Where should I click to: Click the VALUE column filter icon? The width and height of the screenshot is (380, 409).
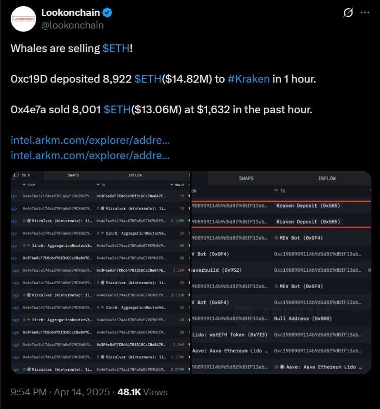point(171,185)
